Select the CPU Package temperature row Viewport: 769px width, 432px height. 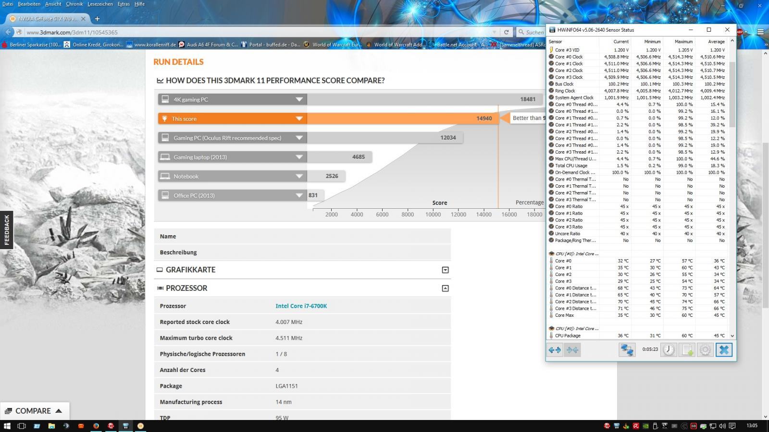coord(637,336)
